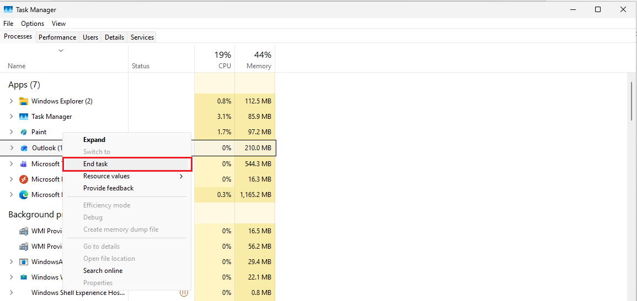Expand the Windows Explorer (2) group

12,101
